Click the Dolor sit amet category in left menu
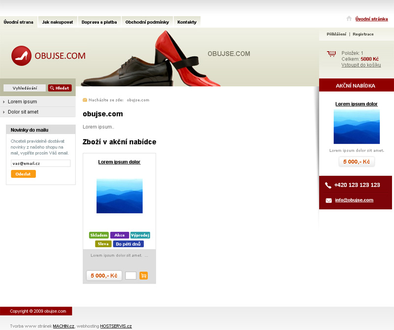394x330 pixels. coord(23,112)
